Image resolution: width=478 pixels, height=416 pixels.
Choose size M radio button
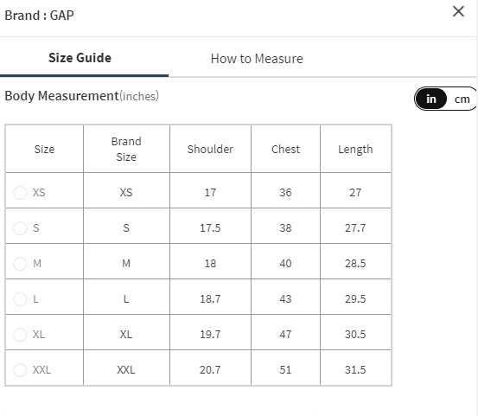(20, 264)
